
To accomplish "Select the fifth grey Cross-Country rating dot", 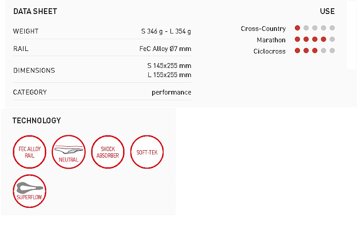I will 332,28.
